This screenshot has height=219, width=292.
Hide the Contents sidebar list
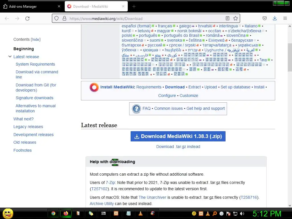[36, 39]
